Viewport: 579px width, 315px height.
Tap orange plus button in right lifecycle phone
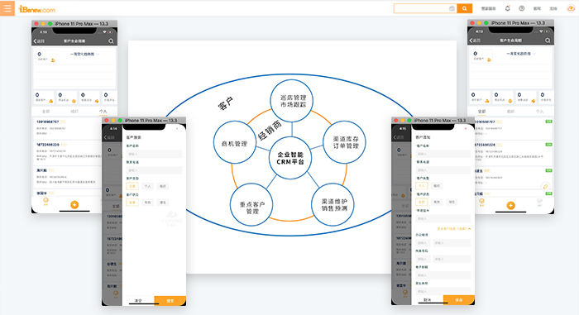(x=510, y=205)
